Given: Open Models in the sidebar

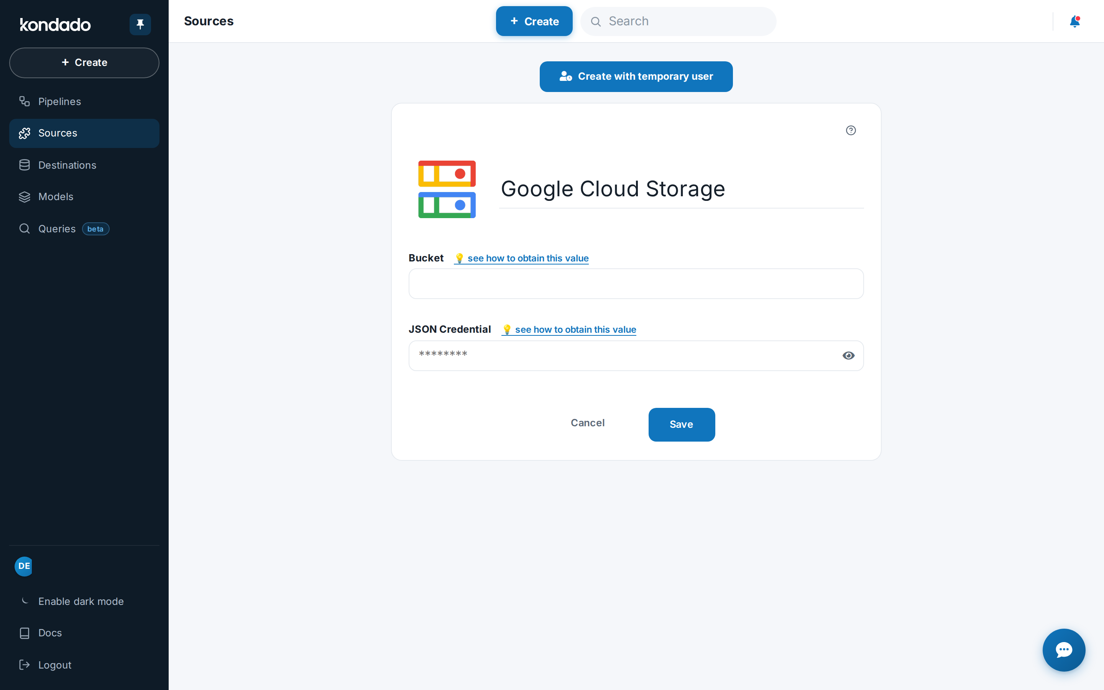Looking at the screenshot, I should (x=84, y=197).
